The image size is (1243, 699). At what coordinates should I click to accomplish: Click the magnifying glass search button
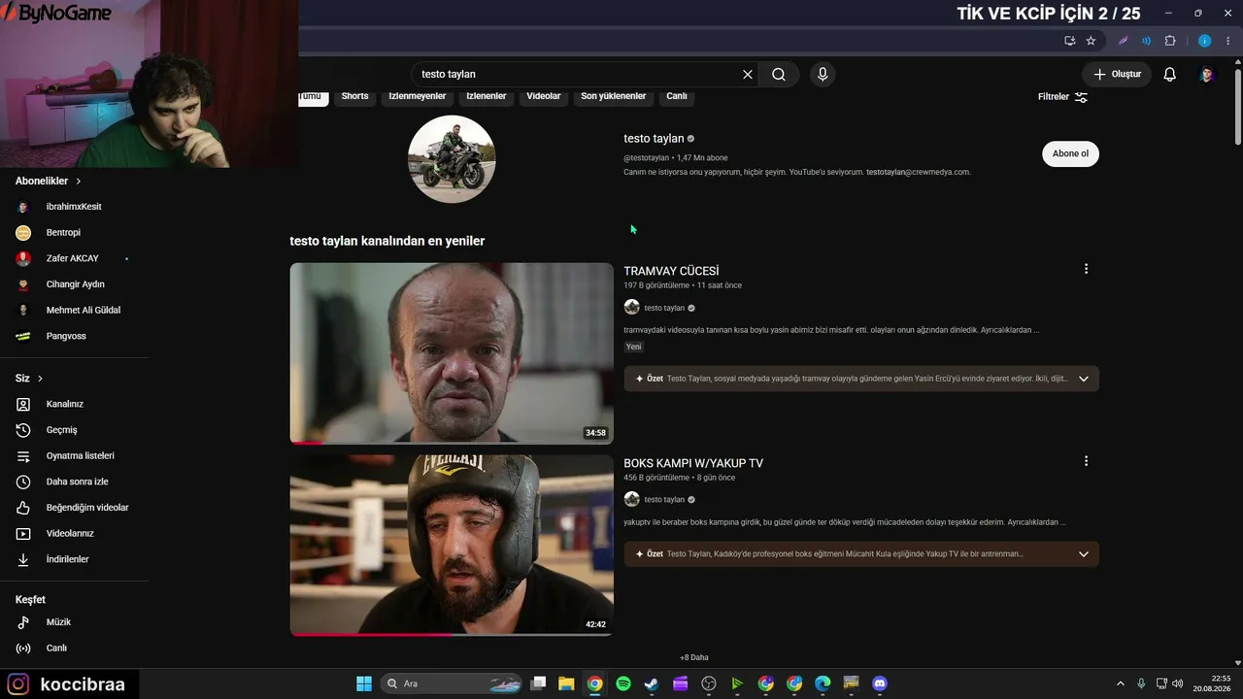779,74
